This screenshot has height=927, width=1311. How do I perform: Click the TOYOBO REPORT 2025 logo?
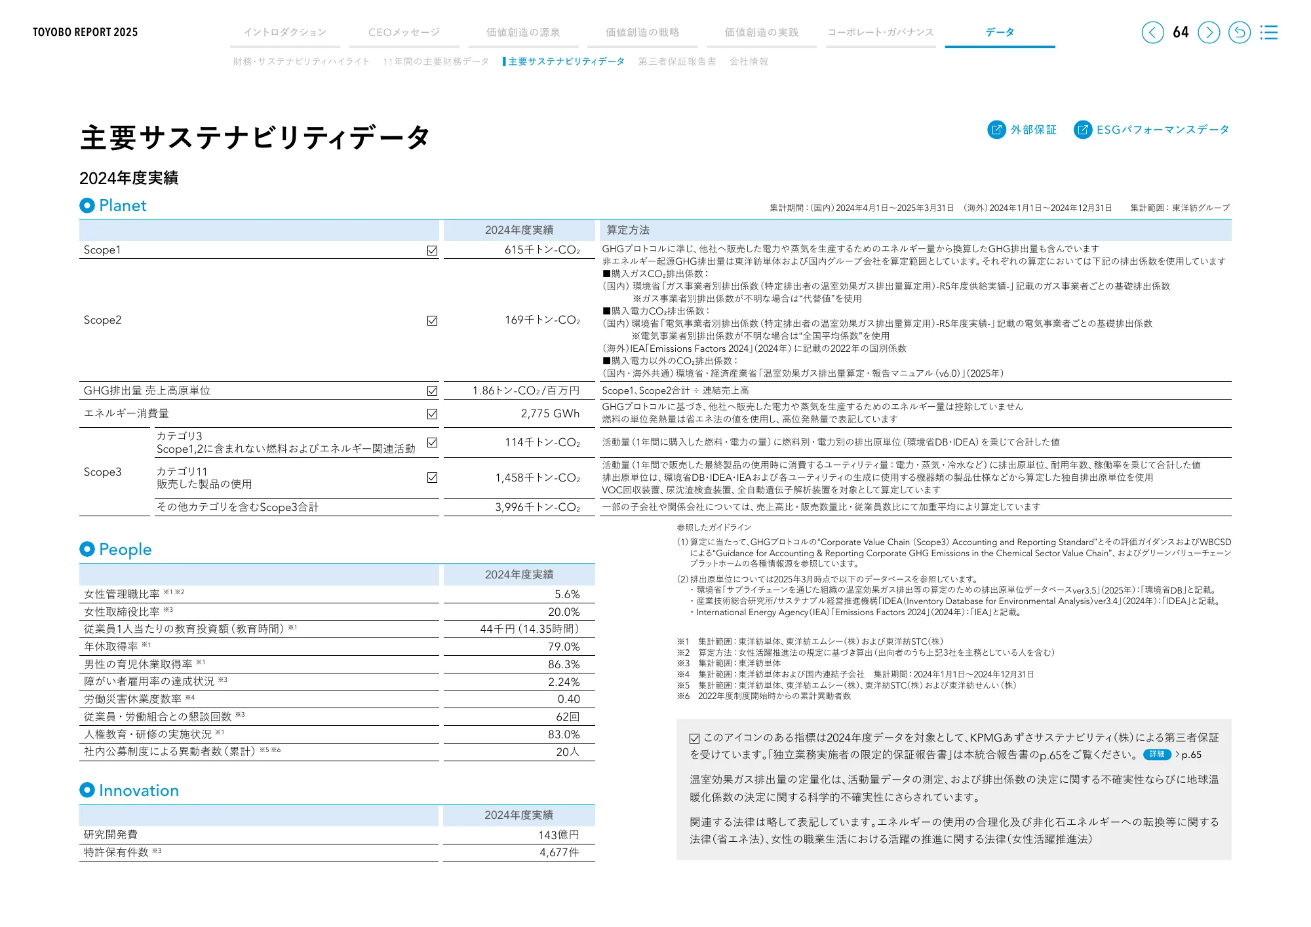pyautogui.click(x=84, y=31)
